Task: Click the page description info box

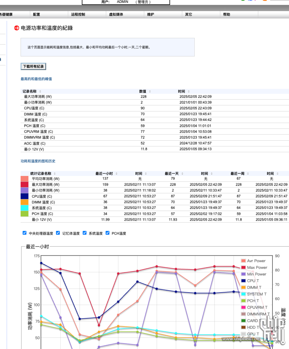Action: 107,47
